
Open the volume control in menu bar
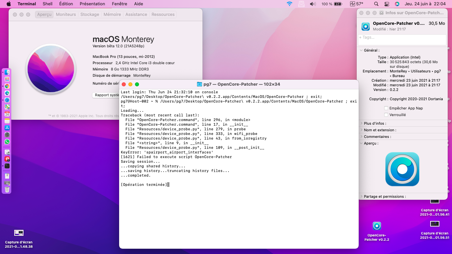pyautogui.click(x=313, y=4)
